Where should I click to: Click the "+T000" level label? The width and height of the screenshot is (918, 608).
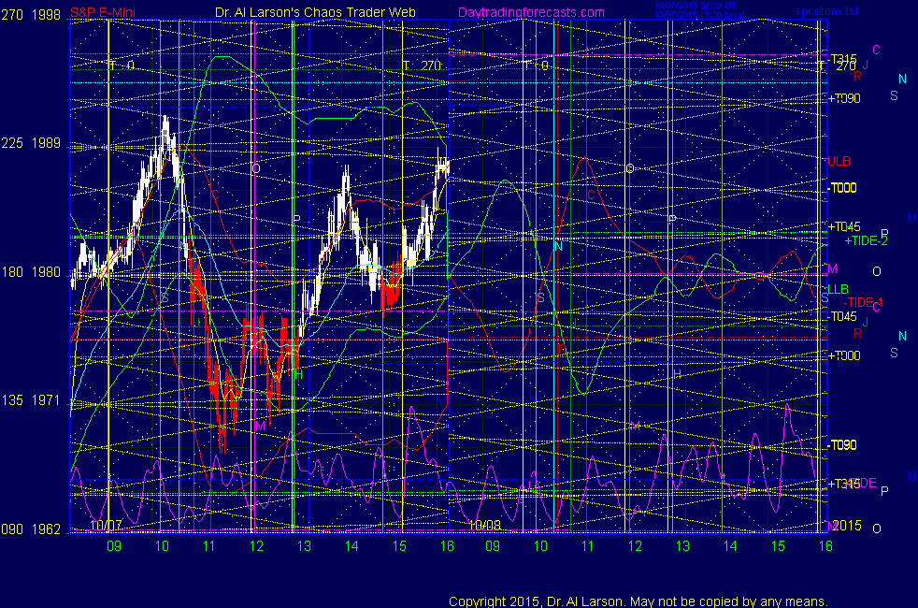pyautogui.click(x=844, y=355)
